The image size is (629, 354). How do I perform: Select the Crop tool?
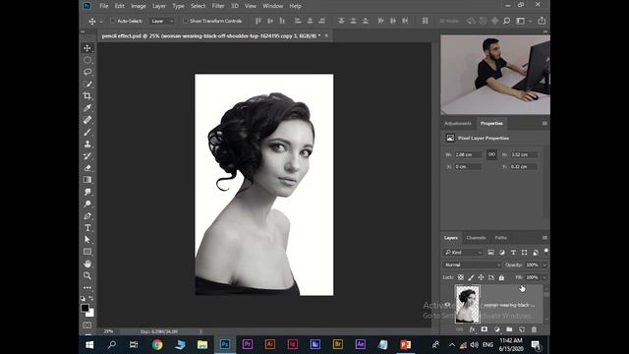(87, 96)
